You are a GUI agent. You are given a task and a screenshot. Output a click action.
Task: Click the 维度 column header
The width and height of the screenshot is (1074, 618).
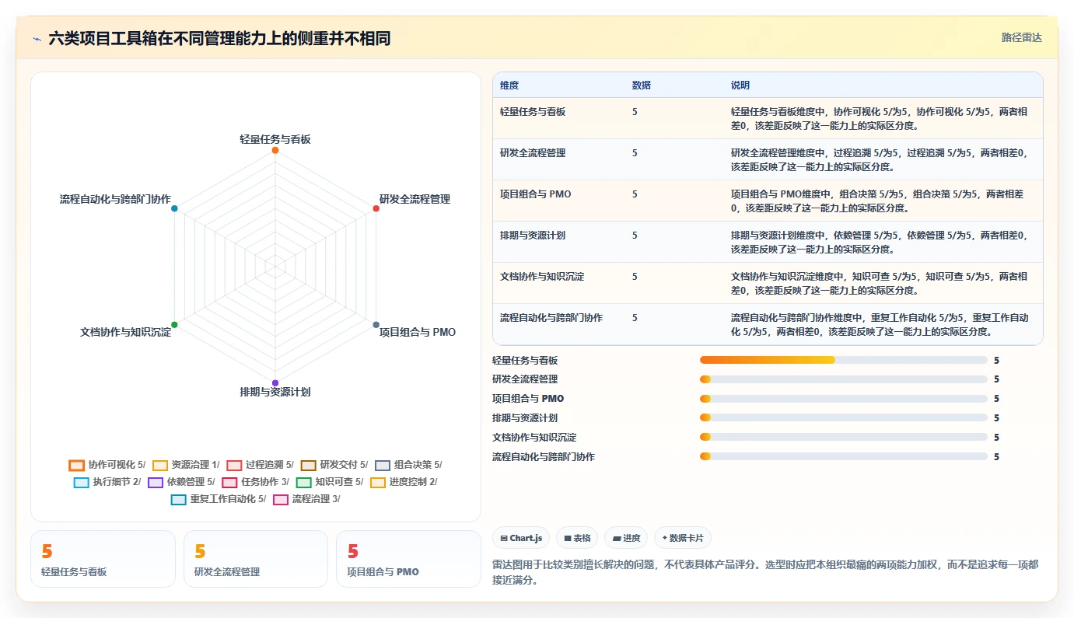click(509, 85)
